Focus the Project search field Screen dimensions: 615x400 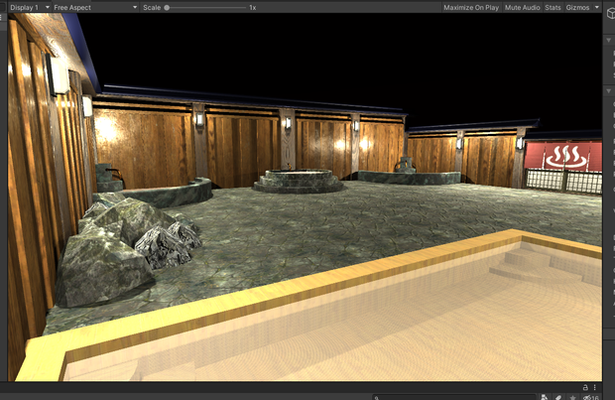(453, 397)
